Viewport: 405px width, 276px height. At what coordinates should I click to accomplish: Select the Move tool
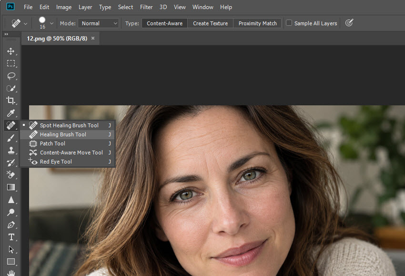[x=11, y=51]
